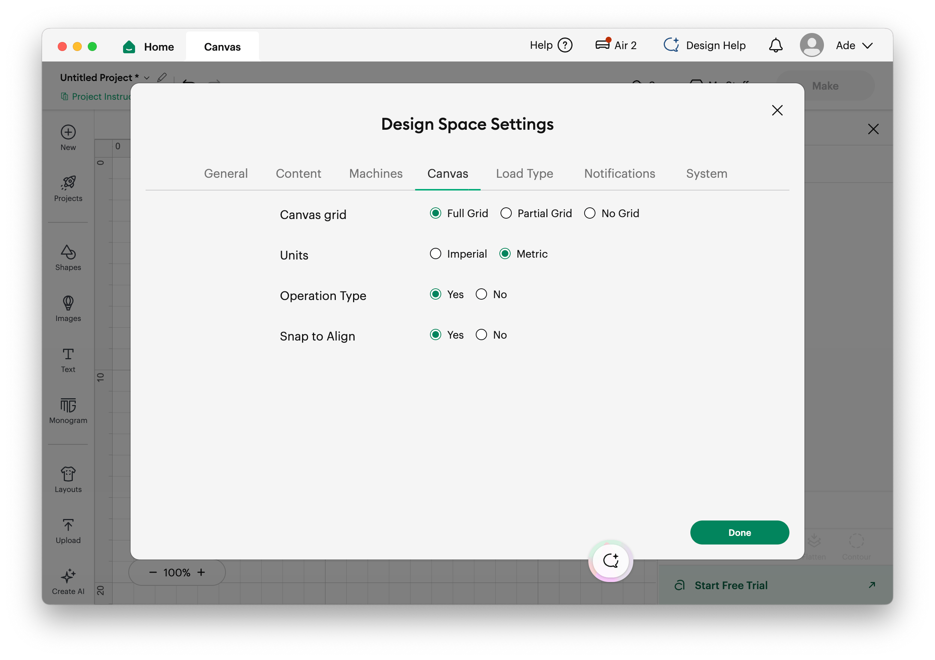Close the Design Space Settings dialog

pyautogui.click(x=777, y=110)
